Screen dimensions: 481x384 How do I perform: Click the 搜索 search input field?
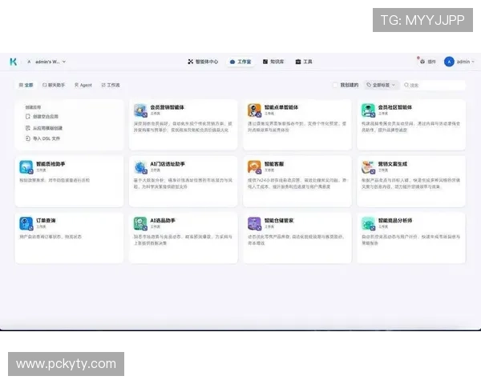(434, 85)
